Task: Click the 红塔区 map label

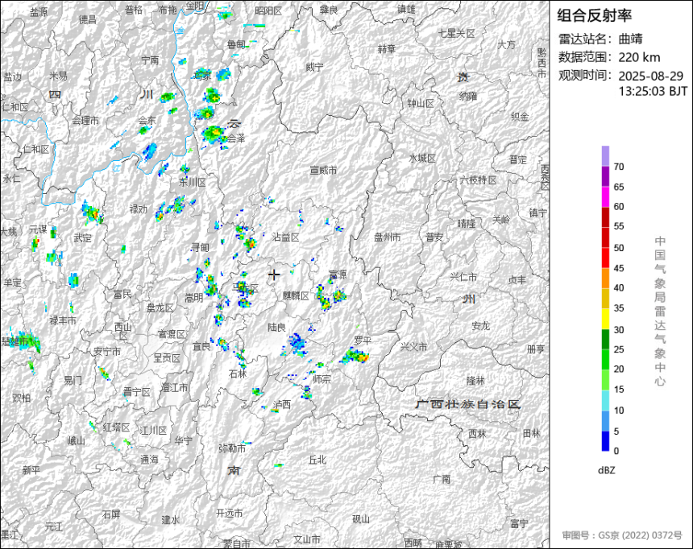Action: click(x=116, y=427)
